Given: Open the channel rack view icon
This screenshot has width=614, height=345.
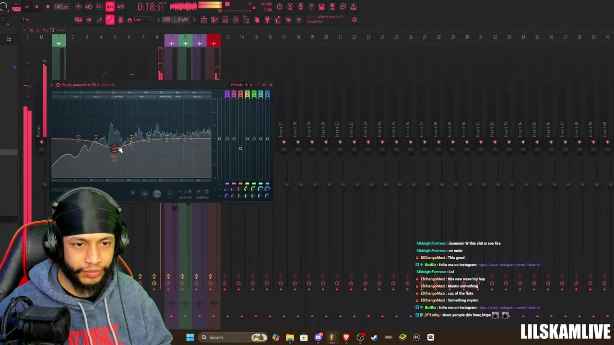Looking at the screenshot, I should 225,20.
